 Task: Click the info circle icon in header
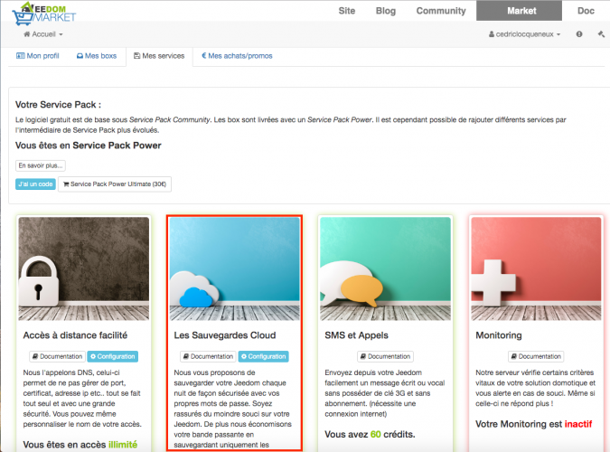click(x=579, y=34)
